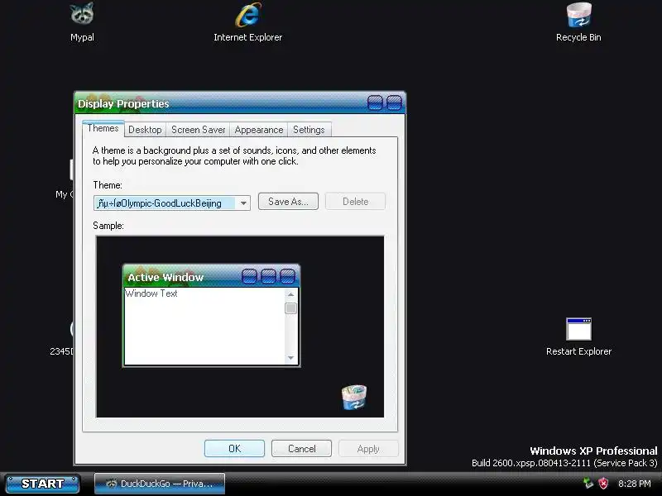The width and height of the screenshot is (662, 496).
Task: Click the green network tray icon
Action: click(x=588, y=483)
